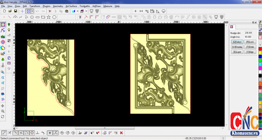Activate the pan view hand tool

pyautogui.click(x=3, y=106)
